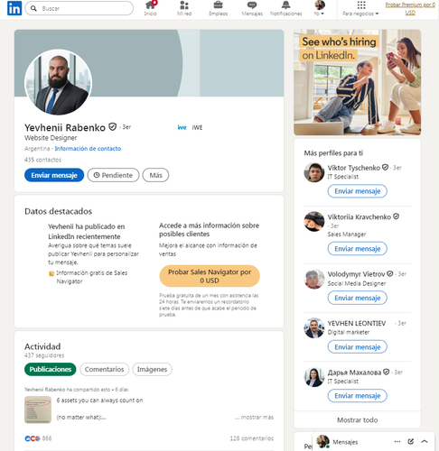Expand Para negocios grid menu
Viewport: 439px width, 451px height.
(x=360, y=8)
